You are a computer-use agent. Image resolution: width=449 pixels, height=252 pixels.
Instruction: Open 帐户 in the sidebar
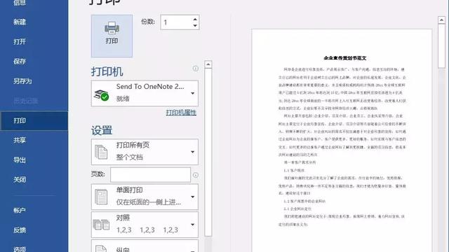[20, 211]
